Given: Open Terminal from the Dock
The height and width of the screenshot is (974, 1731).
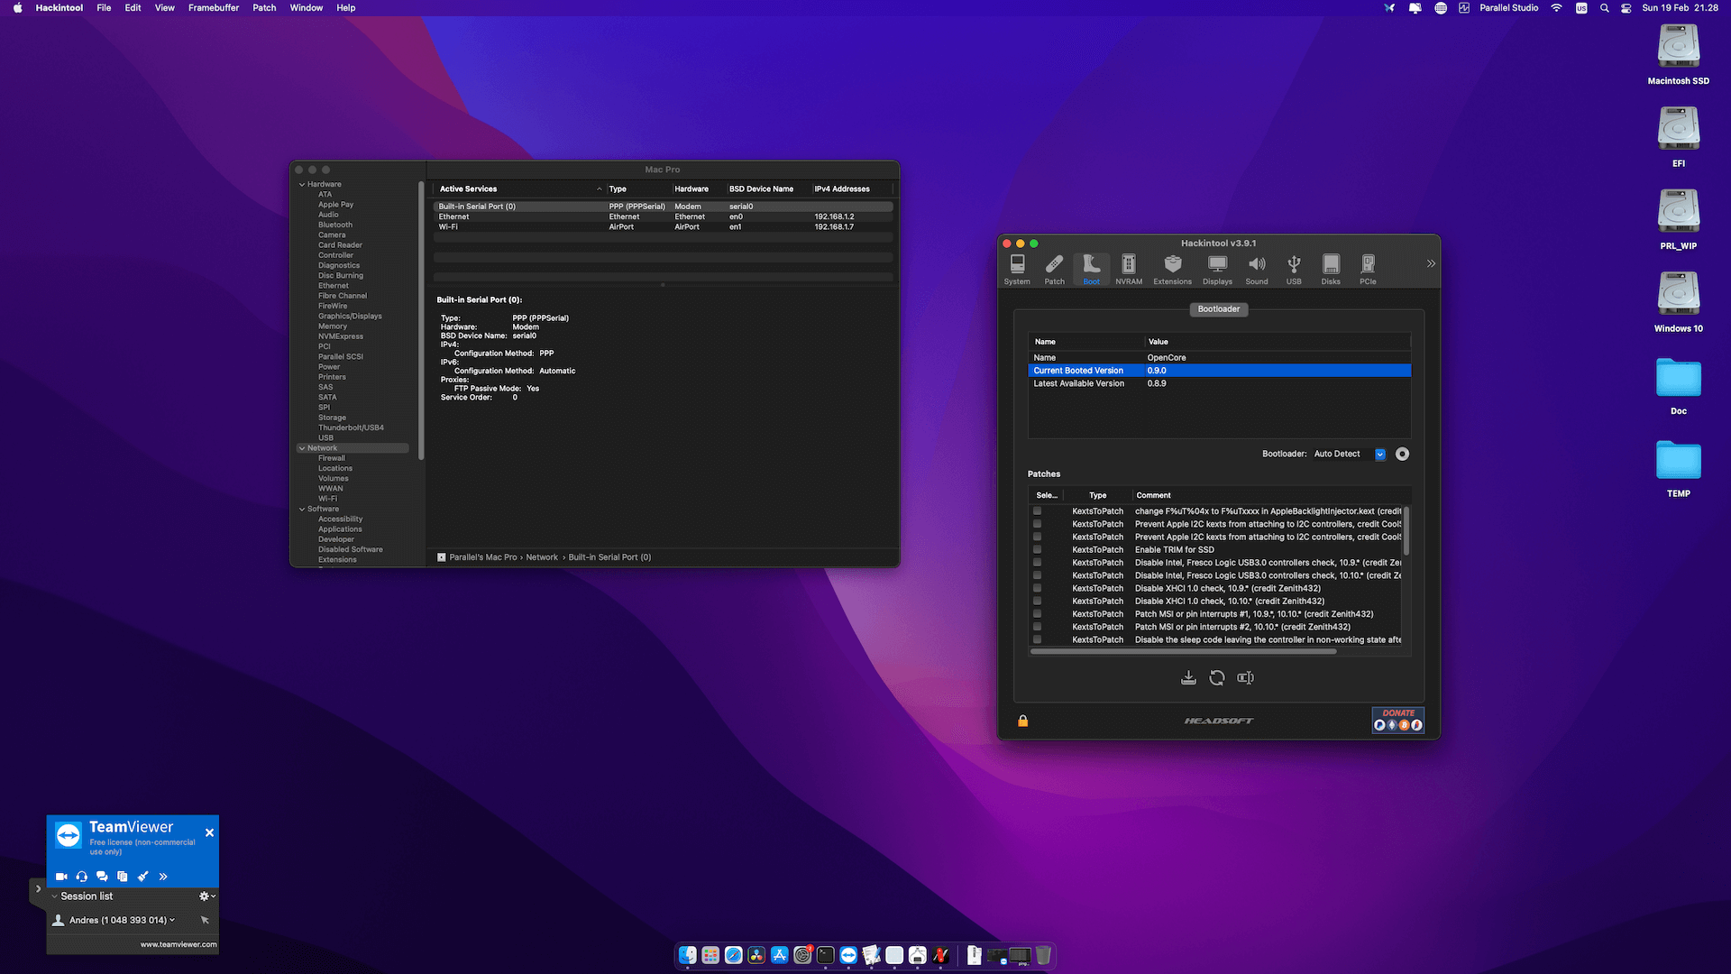Looking at the screenshot, I should tap(825, 955).
